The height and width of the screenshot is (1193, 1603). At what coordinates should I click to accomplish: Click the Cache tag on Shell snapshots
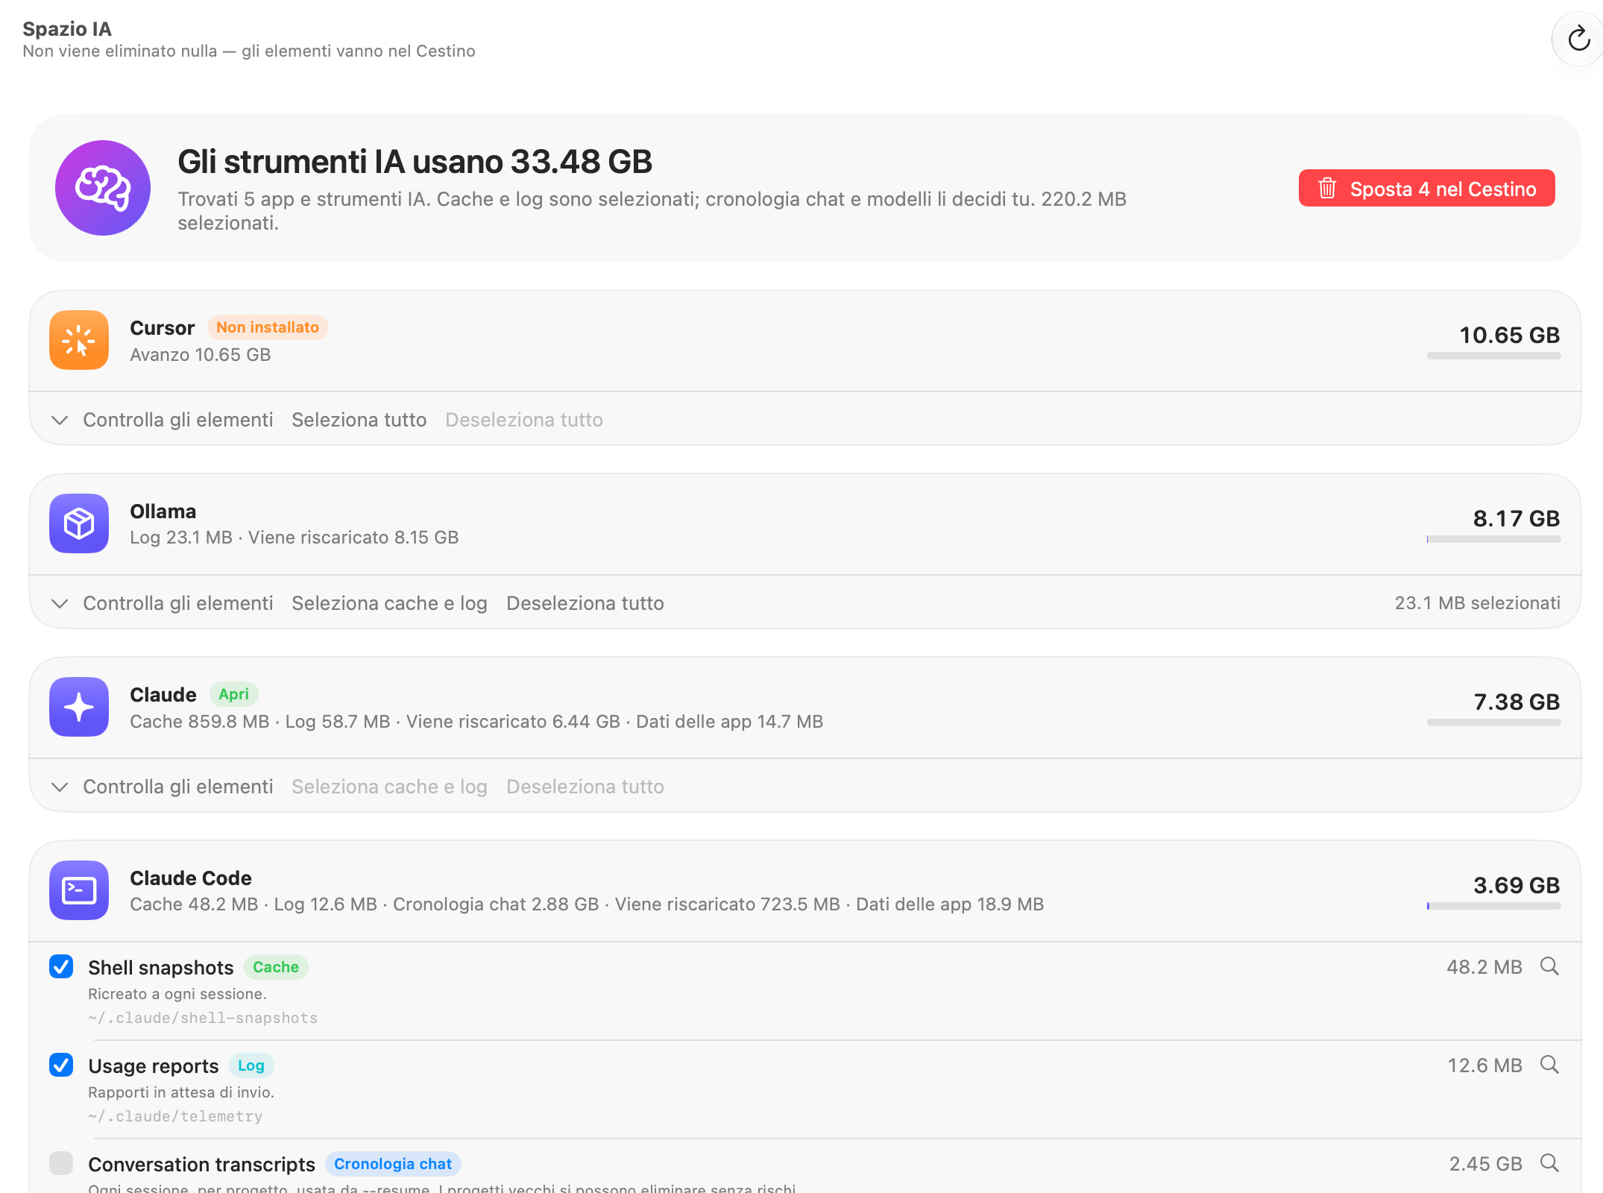tap(276, 967)
